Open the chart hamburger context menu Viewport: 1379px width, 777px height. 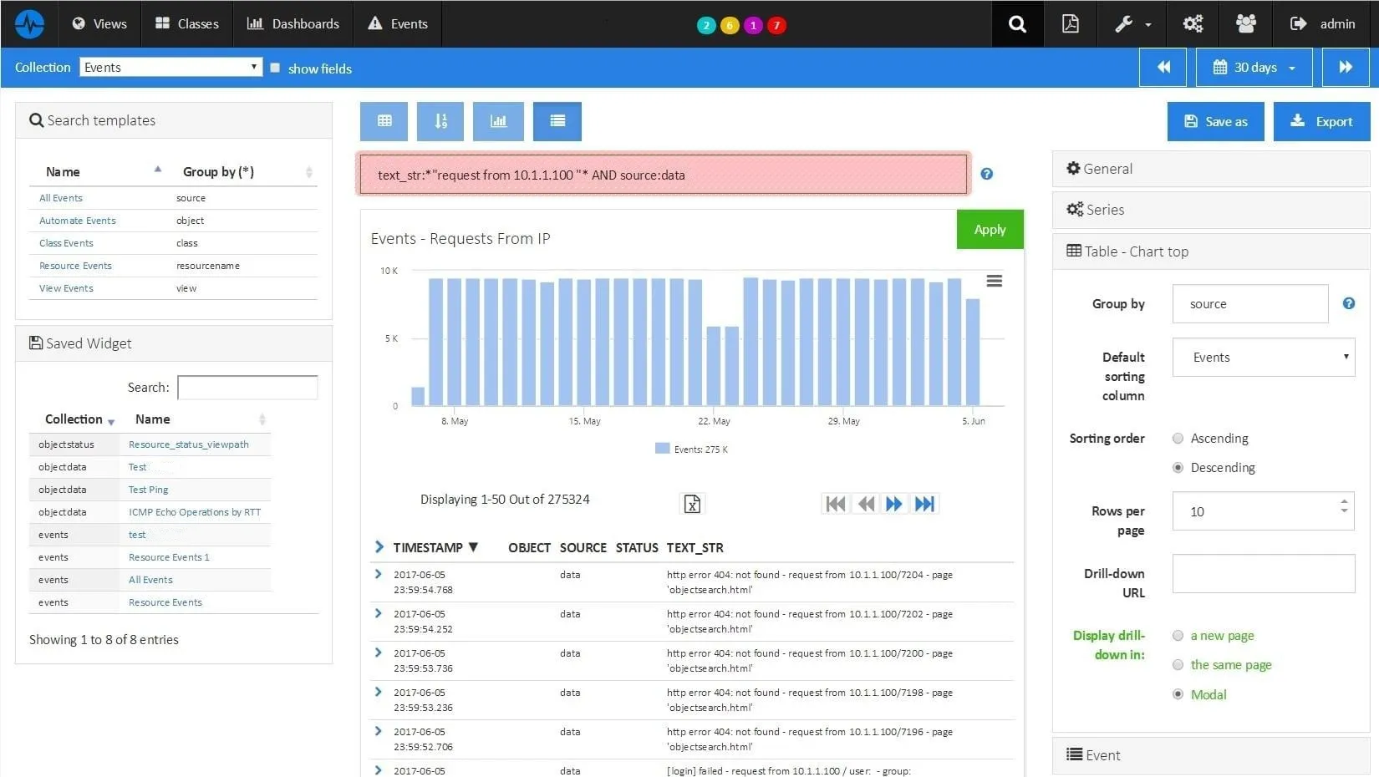click(994, 281)
